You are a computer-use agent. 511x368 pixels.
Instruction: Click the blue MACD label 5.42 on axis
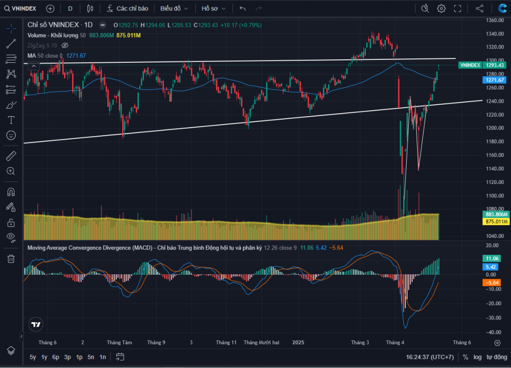[x=492, y=267]
